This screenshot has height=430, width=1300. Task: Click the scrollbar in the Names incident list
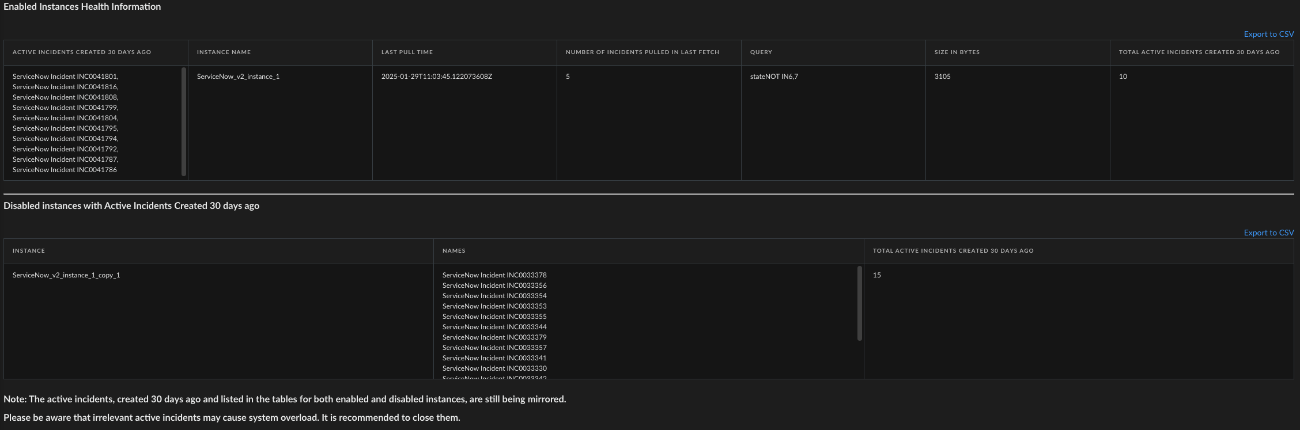point(860,303)
